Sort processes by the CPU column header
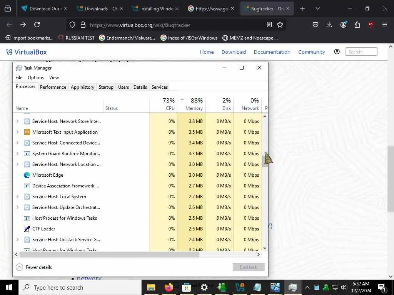This screenshot has width=394, height=295. (163, 104)
